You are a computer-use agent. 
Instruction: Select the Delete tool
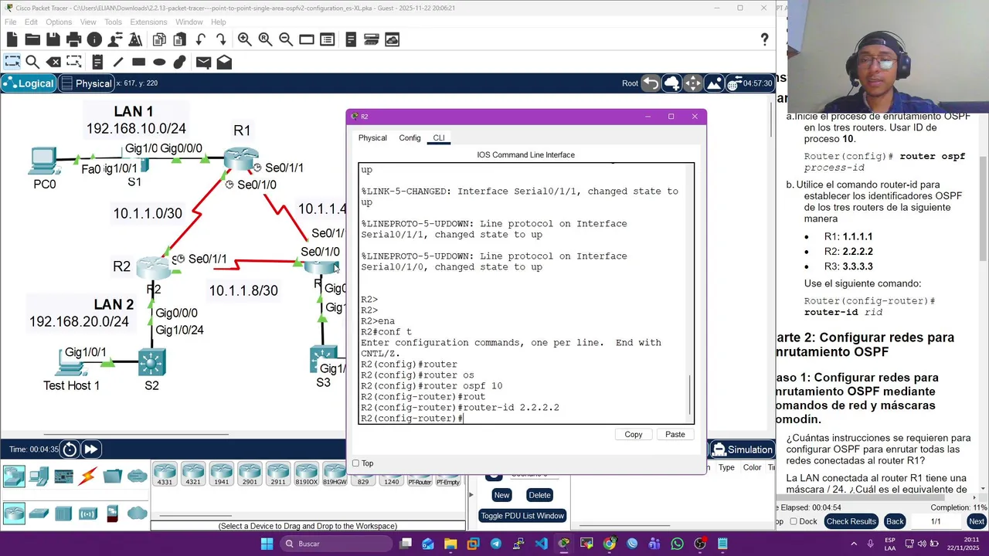[x=53, y=62]
